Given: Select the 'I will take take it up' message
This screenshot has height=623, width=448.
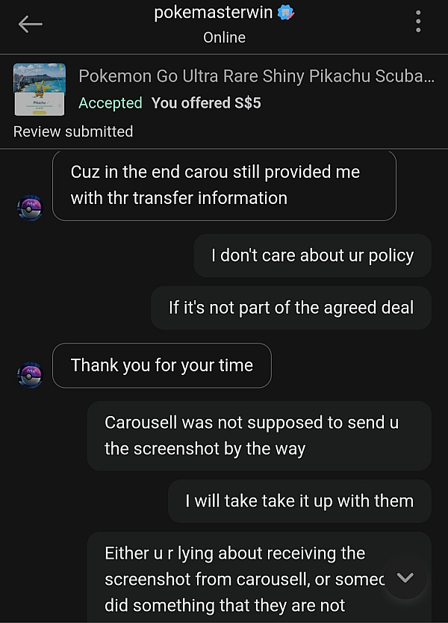Looking at the screenshot, I should 299,501.
